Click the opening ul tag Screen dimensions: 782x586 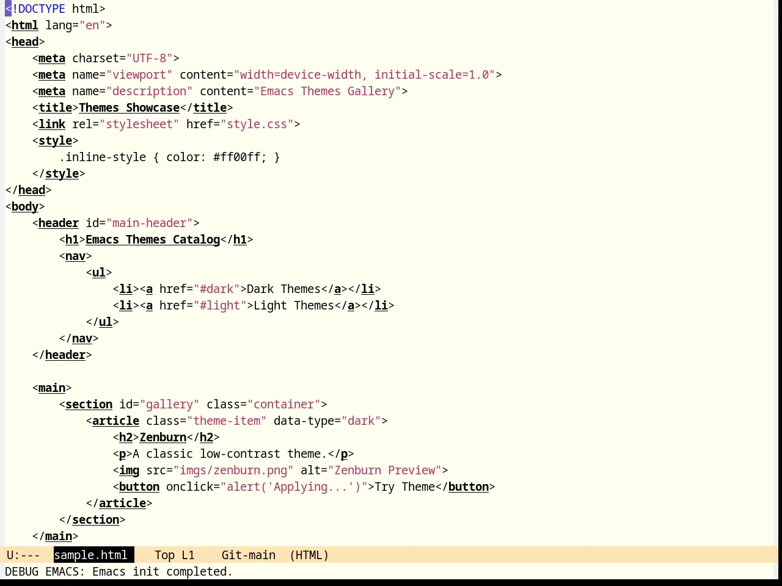(x=99, y=272)
